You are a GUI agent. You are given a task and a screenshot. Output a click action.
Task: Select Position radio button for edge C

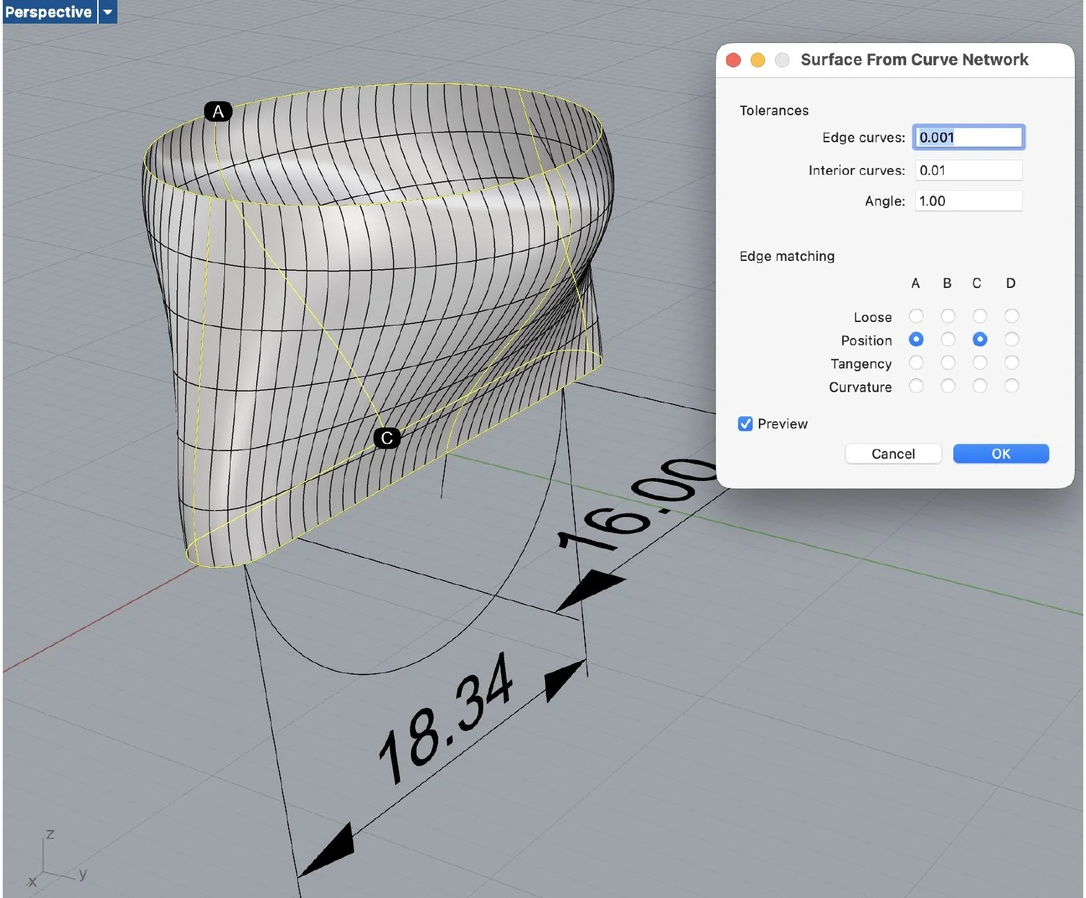pos(980,339)
